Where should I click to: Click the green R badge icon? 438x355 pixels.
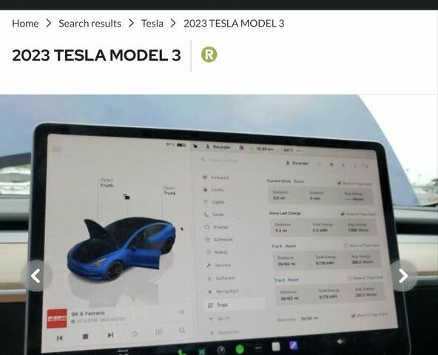click(x=209, y=55)
